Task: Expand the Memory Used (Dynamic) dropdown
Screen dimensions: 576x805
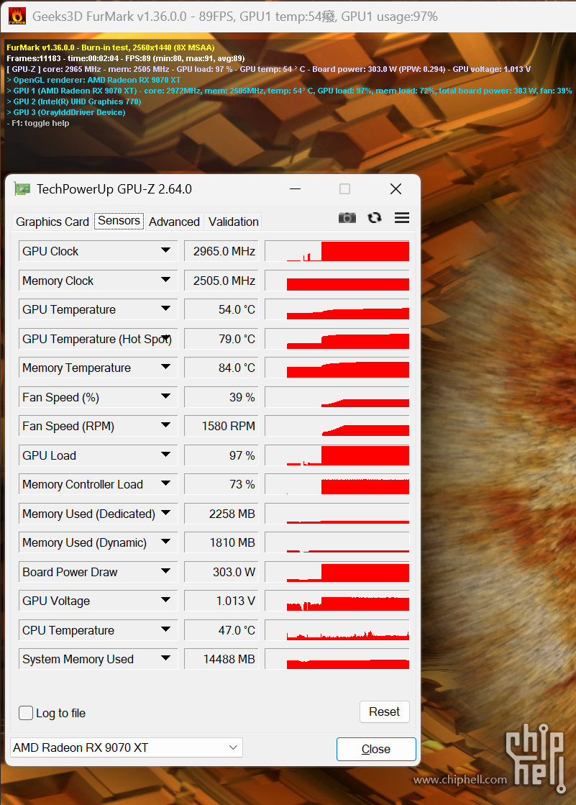Action: click(x=165, y=542)
